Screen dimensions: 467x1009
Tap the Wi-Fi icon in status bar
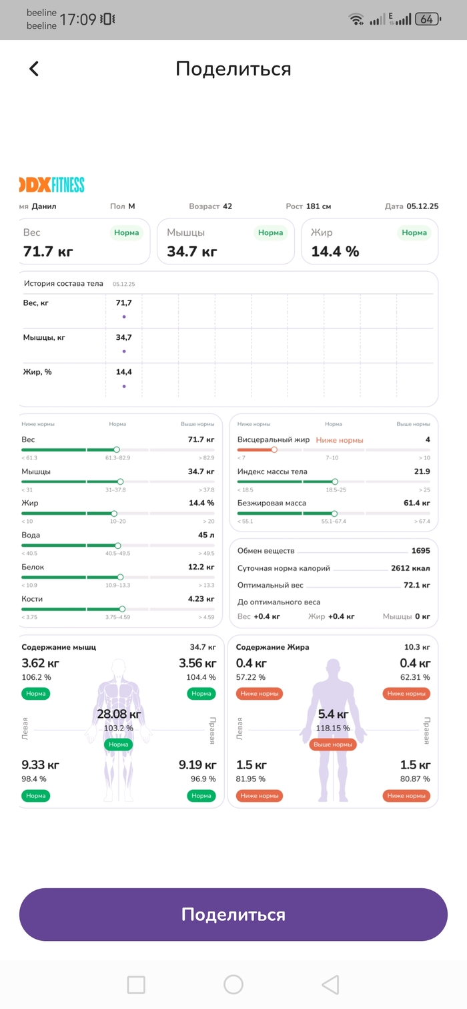click(x=356, y=19)
